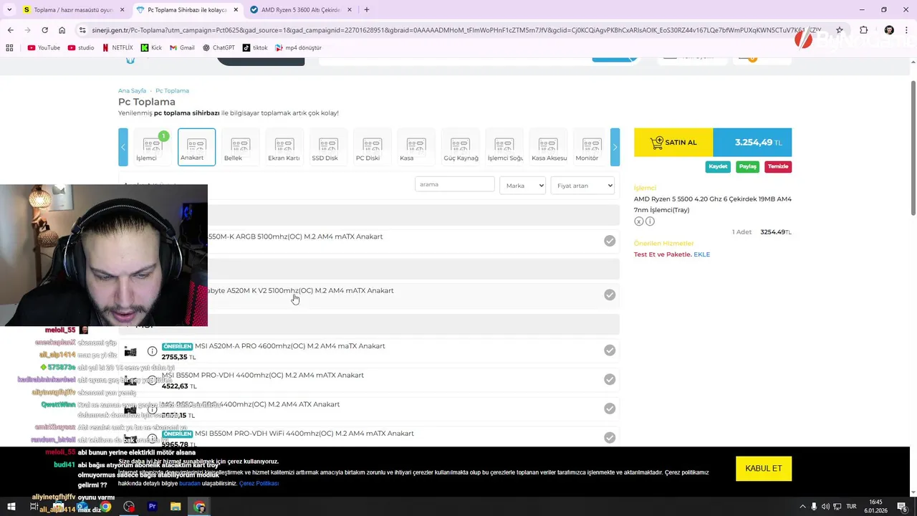
Task: Save the build with Kaydet
Action: [x=718, y=166]
